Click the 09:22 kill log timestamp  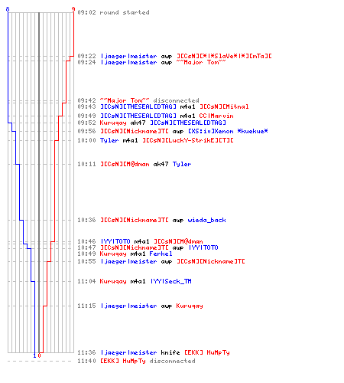86,56
